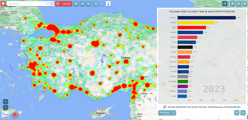This screenshot has height=120, width=248.
Task: Open the pie chart statistics panel
Action: point(225,4)
